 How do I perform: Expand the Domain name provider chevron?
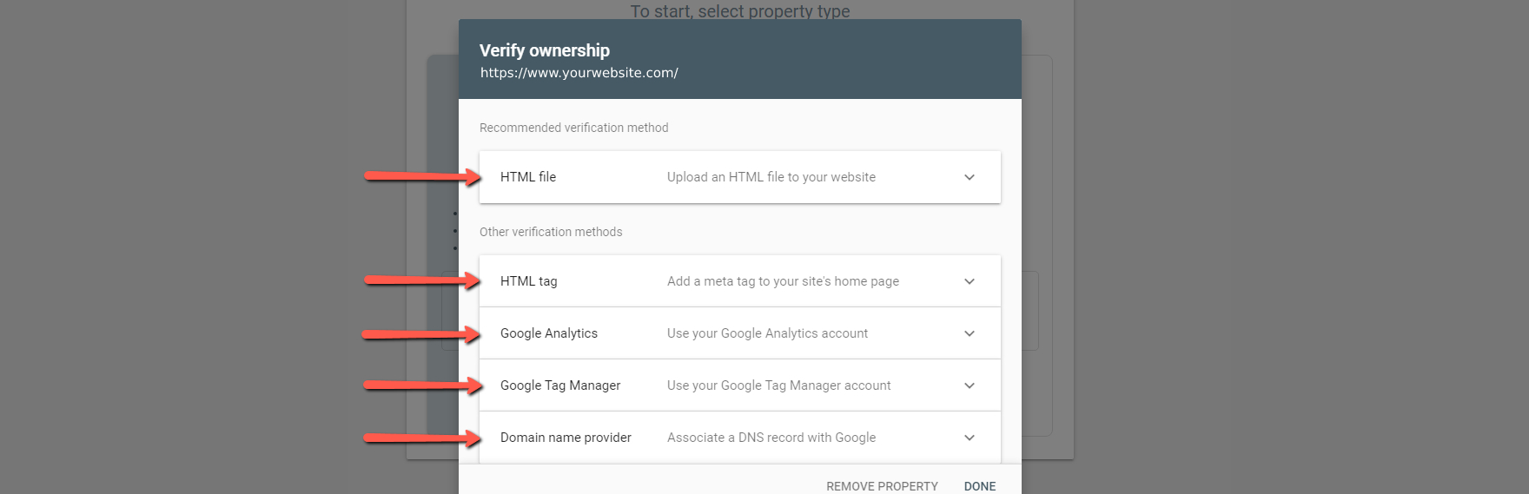coord(970,438)
